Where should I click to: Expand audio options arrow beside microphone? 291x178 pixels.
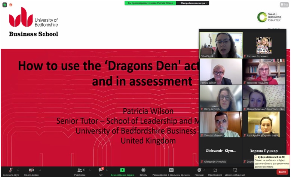tap(18, 170)
